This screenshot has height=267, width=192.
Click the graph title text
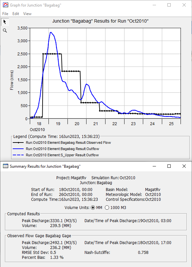click(100, 21)
